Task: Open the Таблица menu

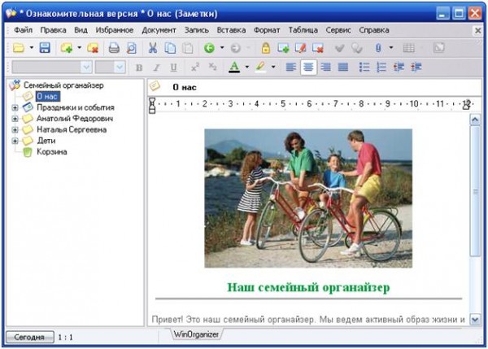Action: (303, 30)
